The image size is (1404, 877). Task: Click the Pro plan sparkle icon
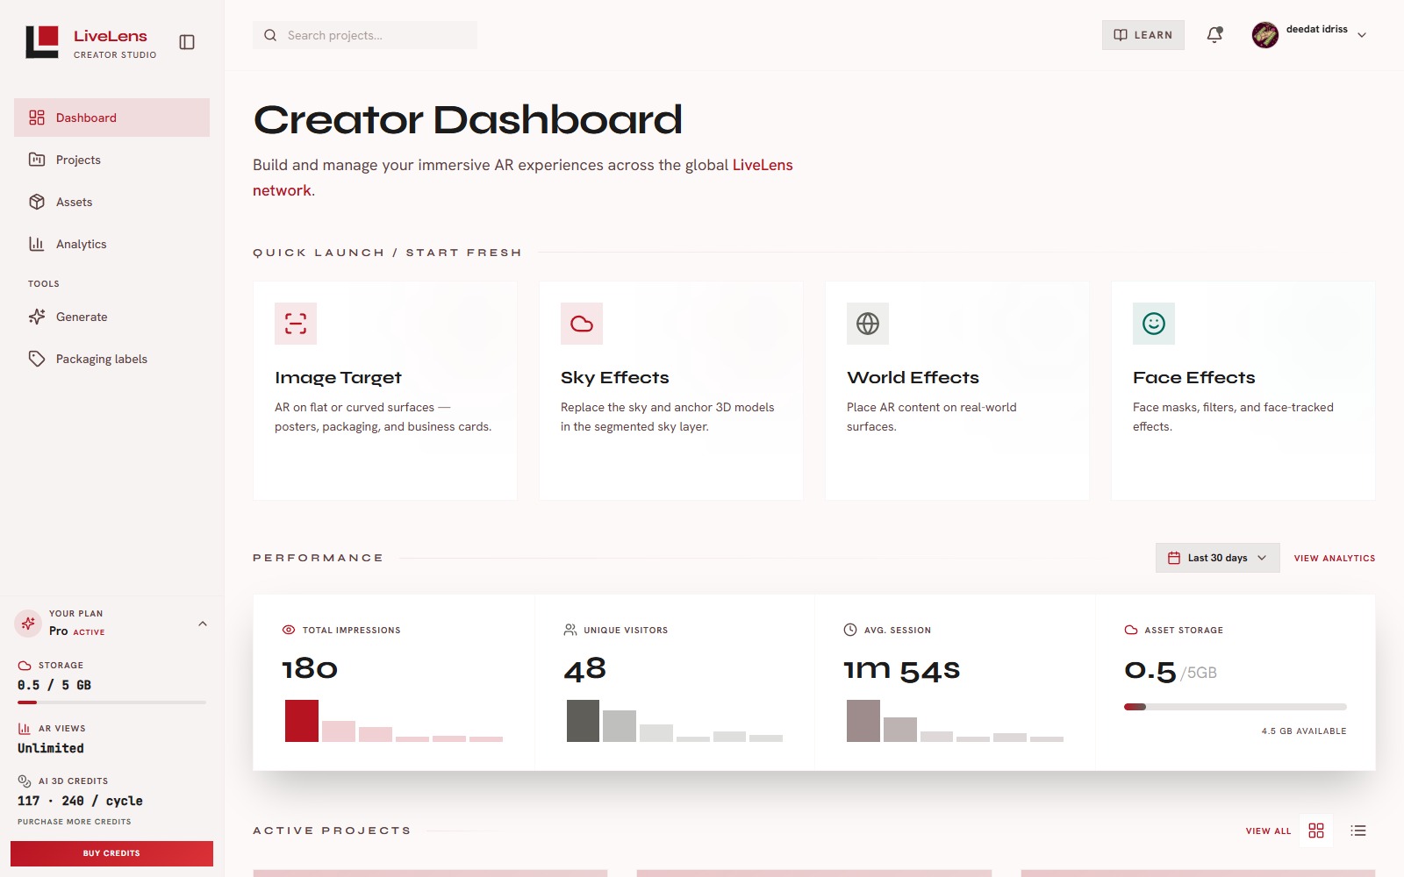tap(28, 624)
